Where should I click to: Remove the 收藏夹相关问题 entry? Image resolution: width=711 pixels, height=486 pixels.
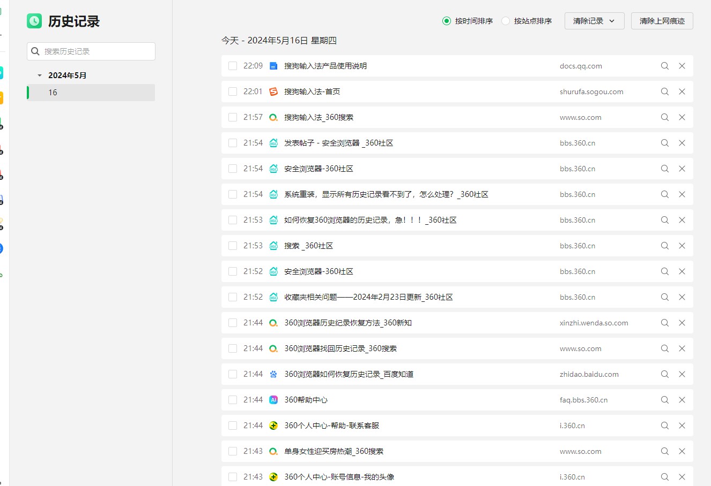click(682, 297)
